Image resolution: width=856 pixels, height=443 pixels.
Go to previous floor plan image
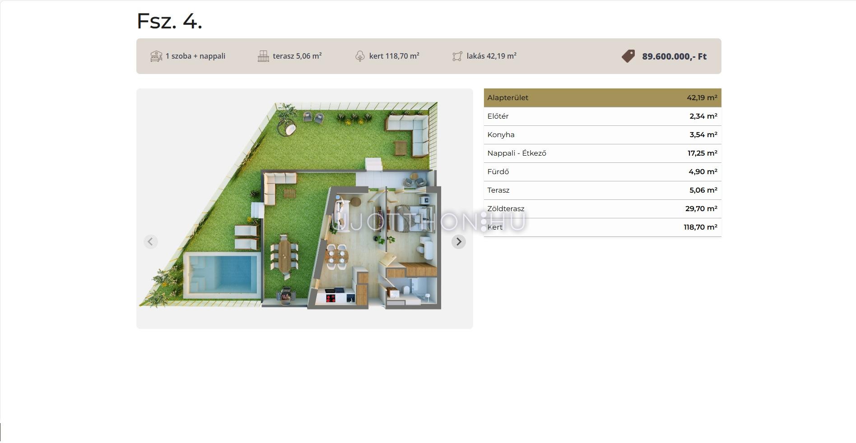pyautogui.click(x=150, y=242)
